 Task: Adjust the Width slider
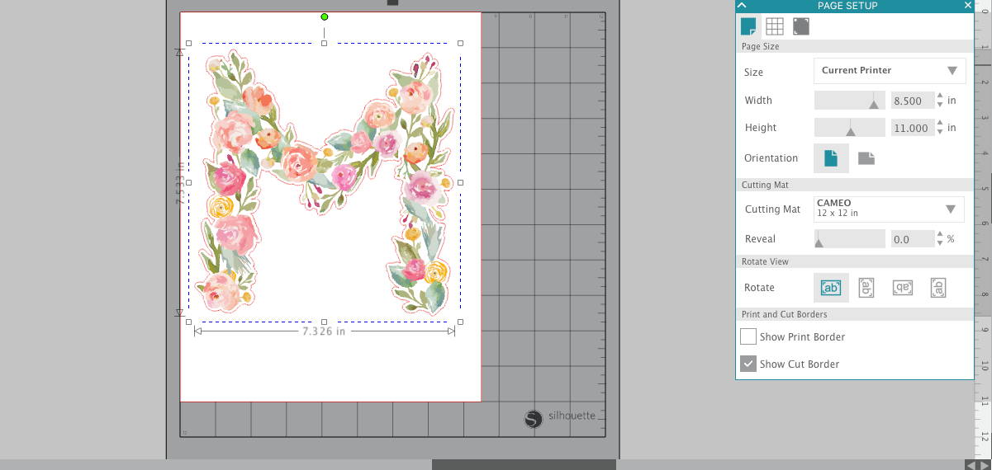850,101
